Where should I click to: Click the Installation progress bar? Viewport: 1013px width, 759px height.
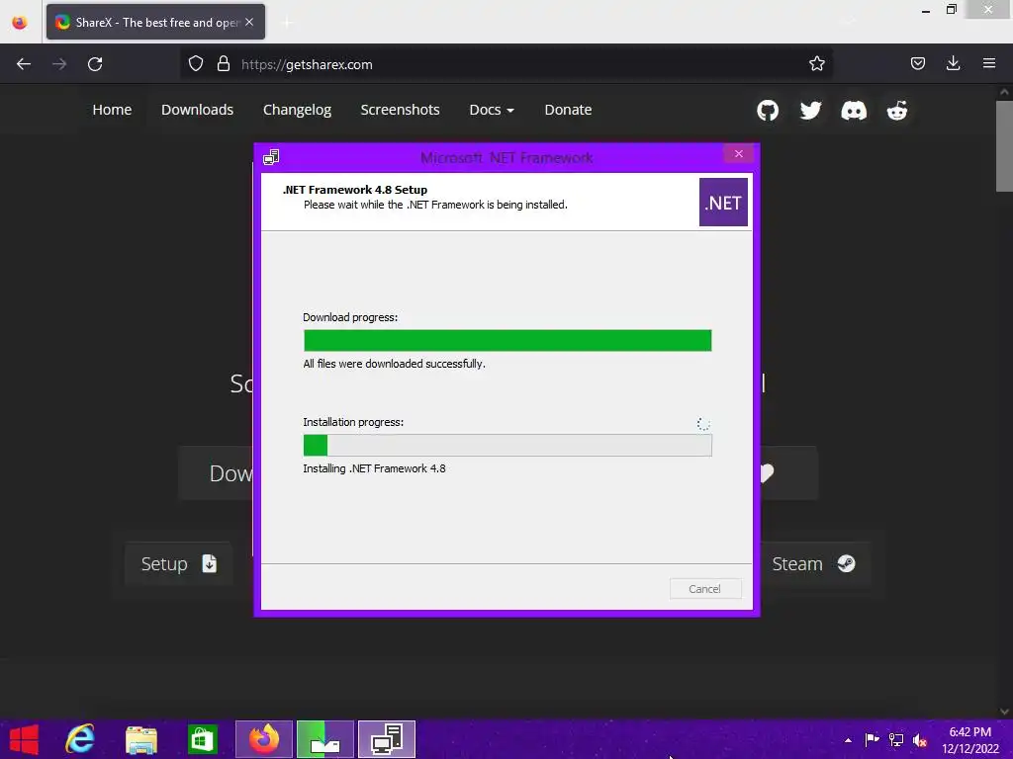507,445
